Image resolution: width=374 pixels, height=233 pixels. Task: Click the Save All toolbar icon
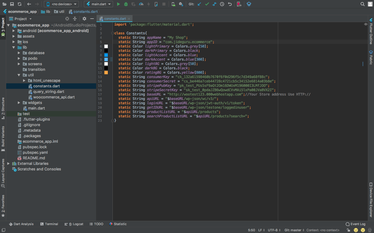coord(12,4)
